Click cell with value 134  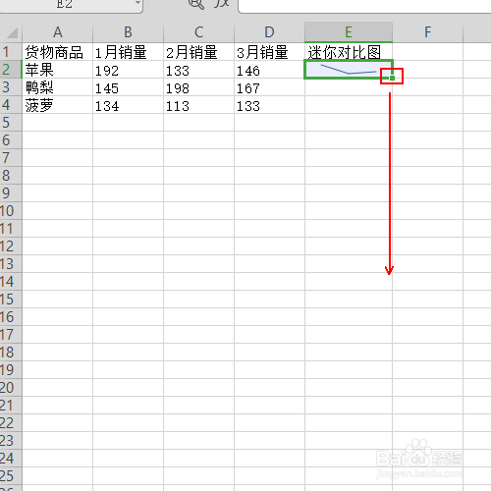tap(128, 105)
